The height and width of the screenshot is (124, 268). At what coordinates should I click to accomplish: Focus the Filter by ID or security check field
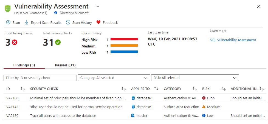(x=40, y=78)
